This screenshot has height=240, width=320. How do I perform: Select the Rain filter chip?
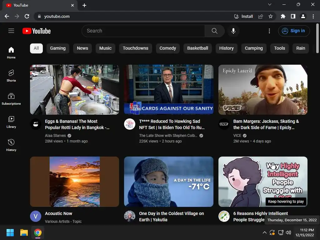301,48
